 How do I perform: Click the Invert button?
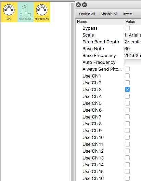click(x=128, y=14)
